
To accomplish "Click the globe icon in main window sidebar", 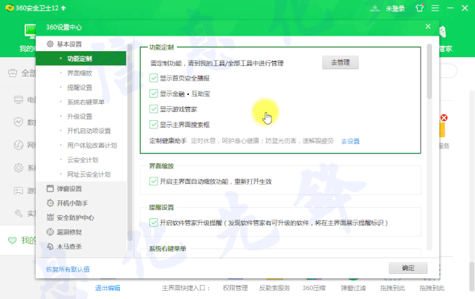I will tap(19, 145).
